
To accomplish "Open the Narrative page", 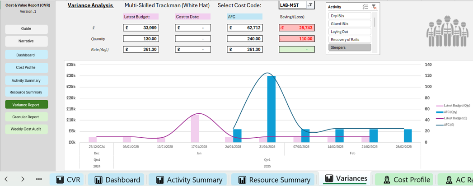I will coord(26,41).
